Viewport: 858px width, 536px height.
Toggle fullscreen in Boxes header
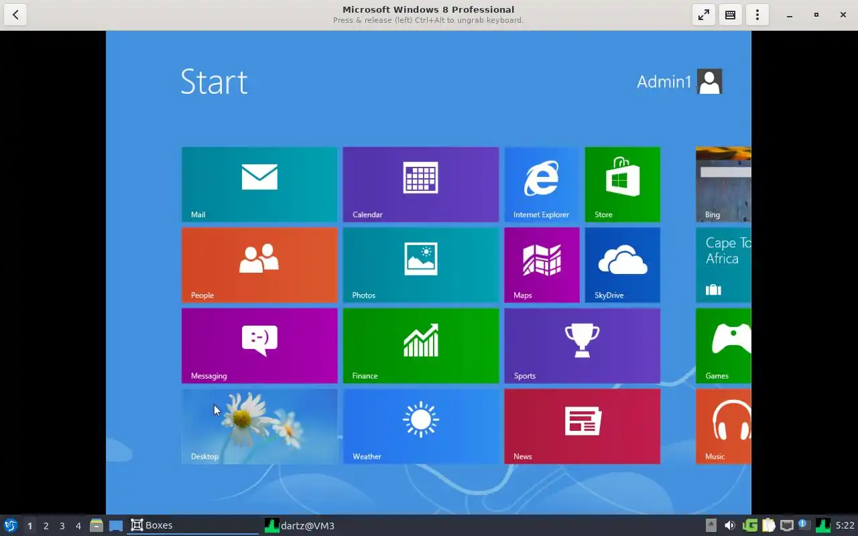tap(704, 15)
